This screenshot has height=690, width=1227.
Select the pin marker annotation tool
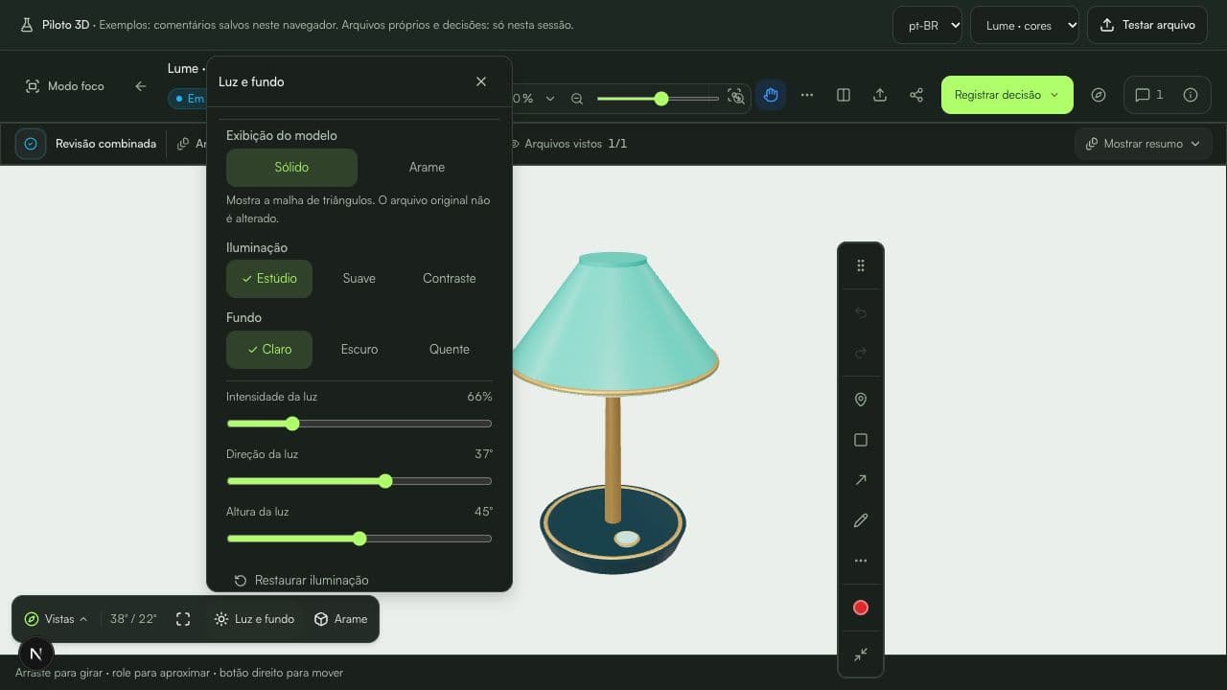860,400
